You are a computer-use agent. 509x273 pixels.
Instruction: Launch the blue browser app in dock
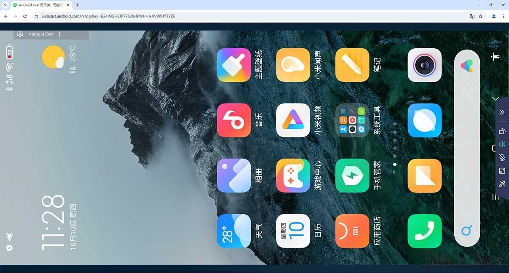click(x=425, y=120)
